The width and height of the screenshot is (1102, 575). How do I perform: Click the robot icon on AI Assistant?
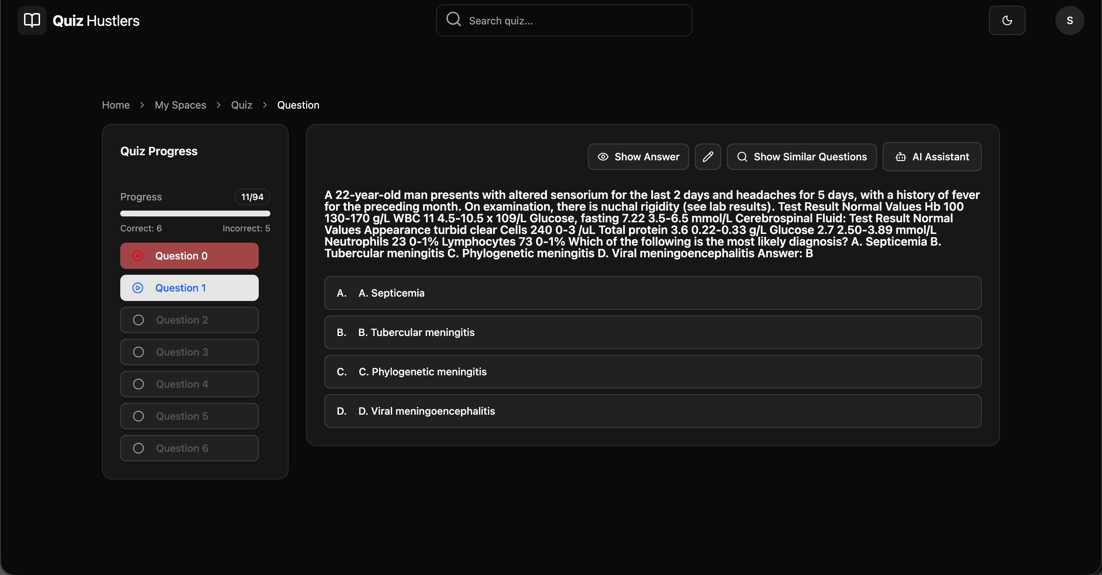[901, 157]
